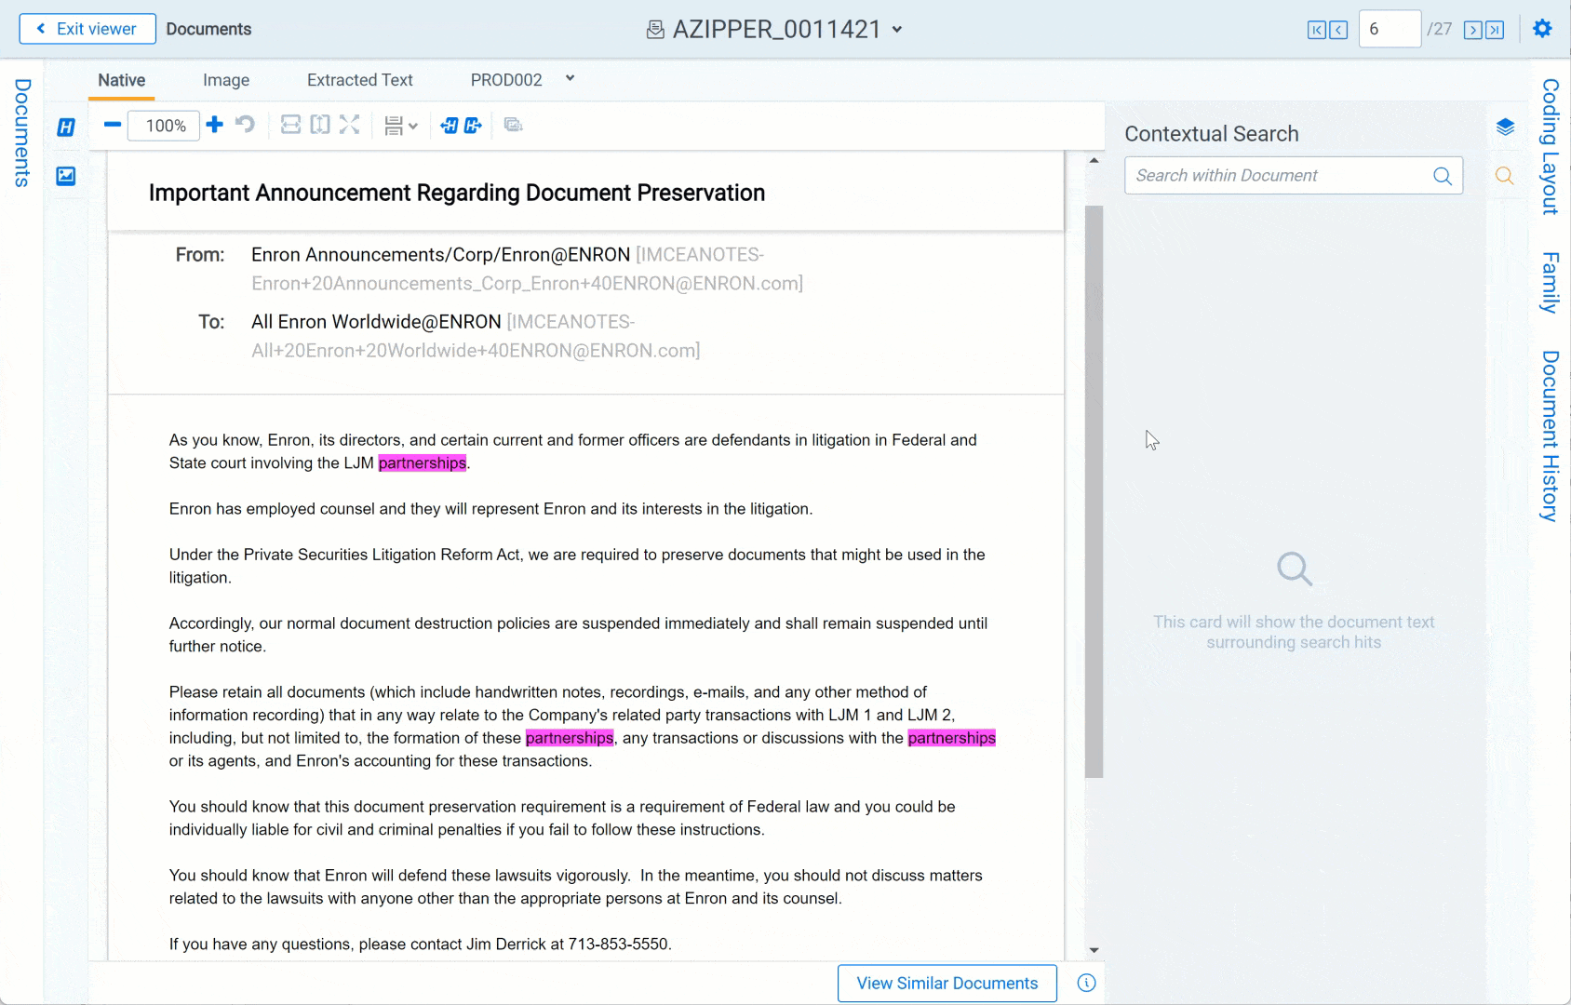This screenshot has width=1571, height=1005.
Task: Click the document vertical scrollbar thumb
Action: point(1094,491)
